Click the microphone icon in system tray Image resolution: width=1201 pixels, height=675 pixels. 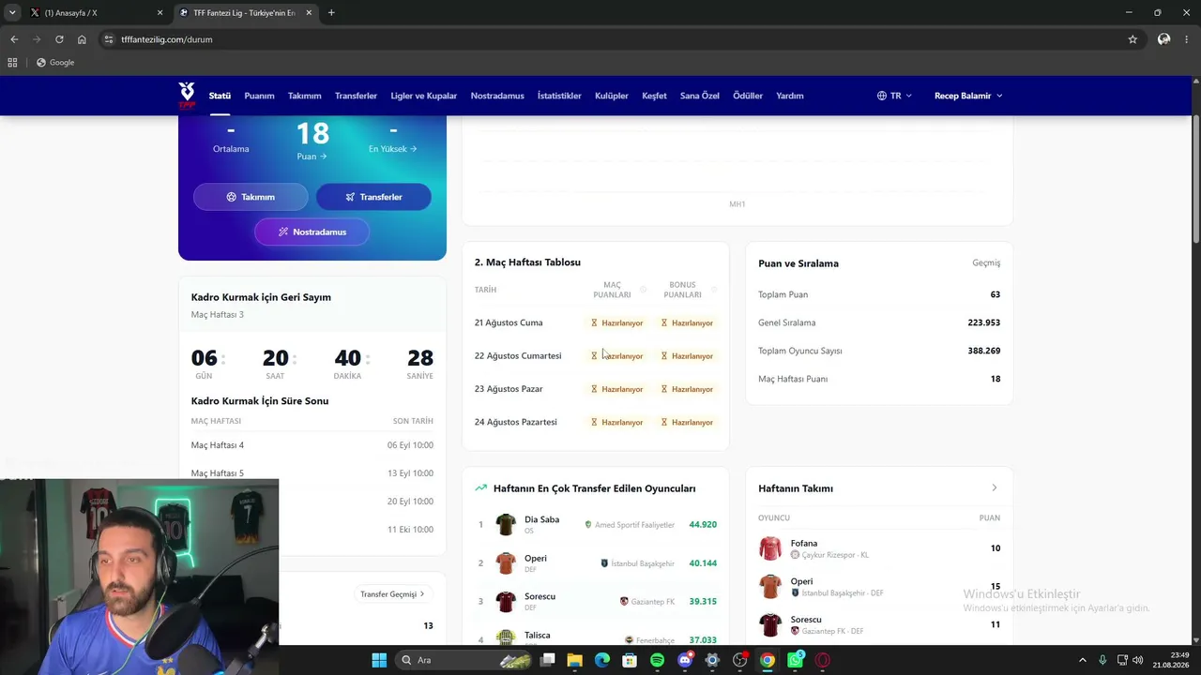(1102, 660)
